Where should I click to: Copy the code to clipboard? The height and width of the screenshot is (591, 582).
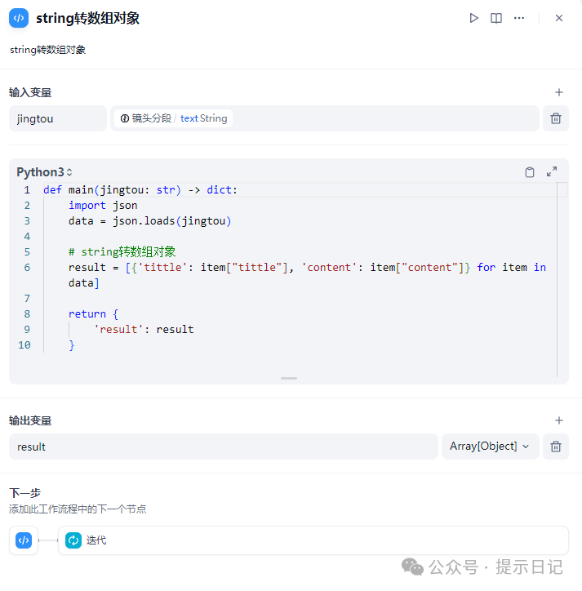point(530,172)
